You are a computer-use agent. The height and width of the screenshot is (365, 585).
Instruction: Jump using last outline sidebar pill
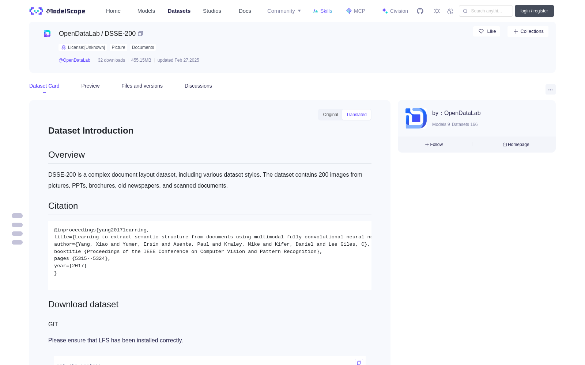pos(17,242)
